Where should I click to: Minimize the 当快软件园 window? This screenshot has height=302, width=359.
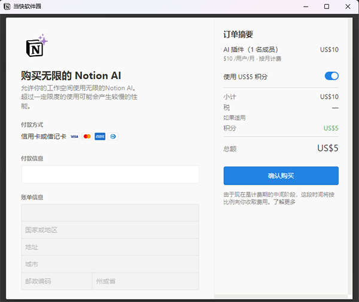click(x=306, y=7)
